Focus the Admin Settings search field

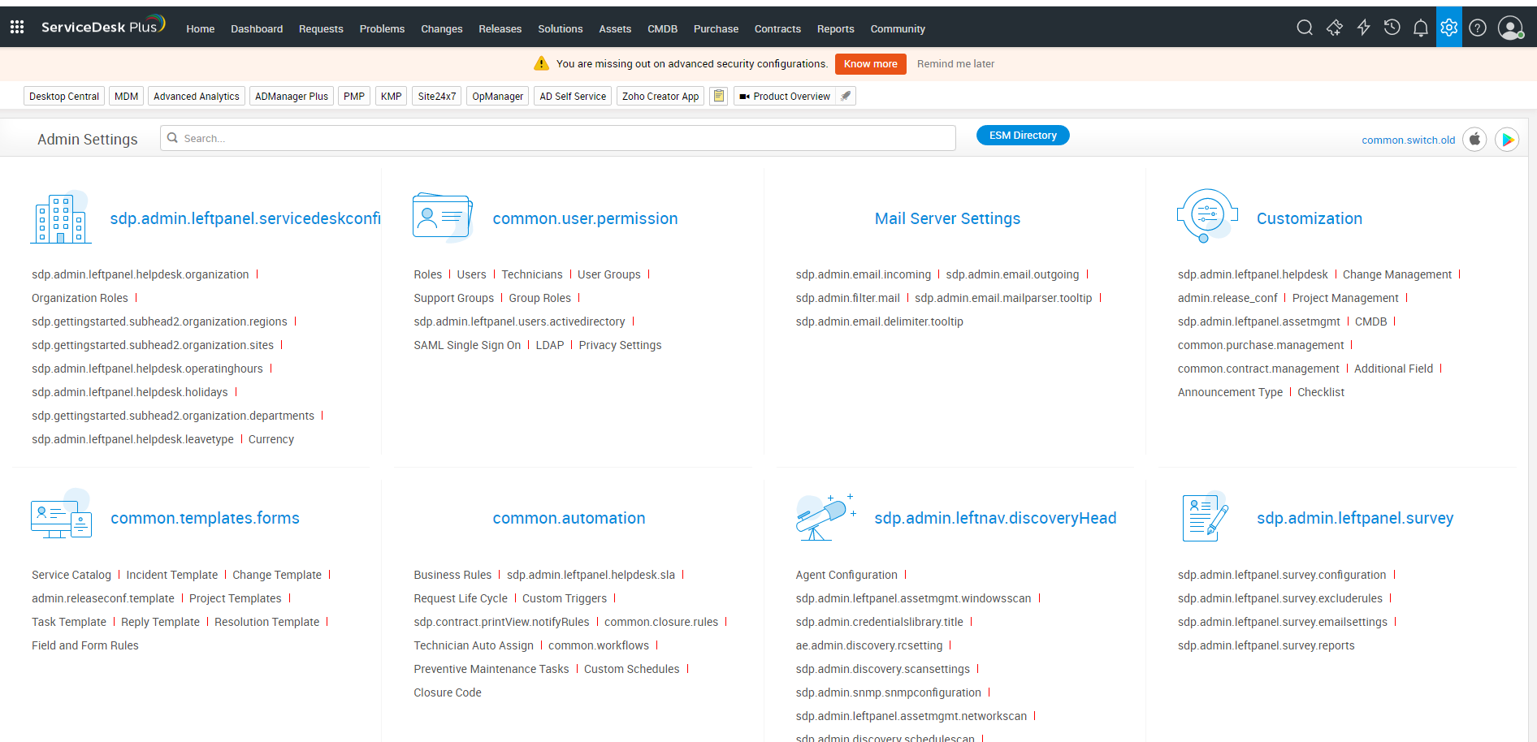[x=558, y=138]
